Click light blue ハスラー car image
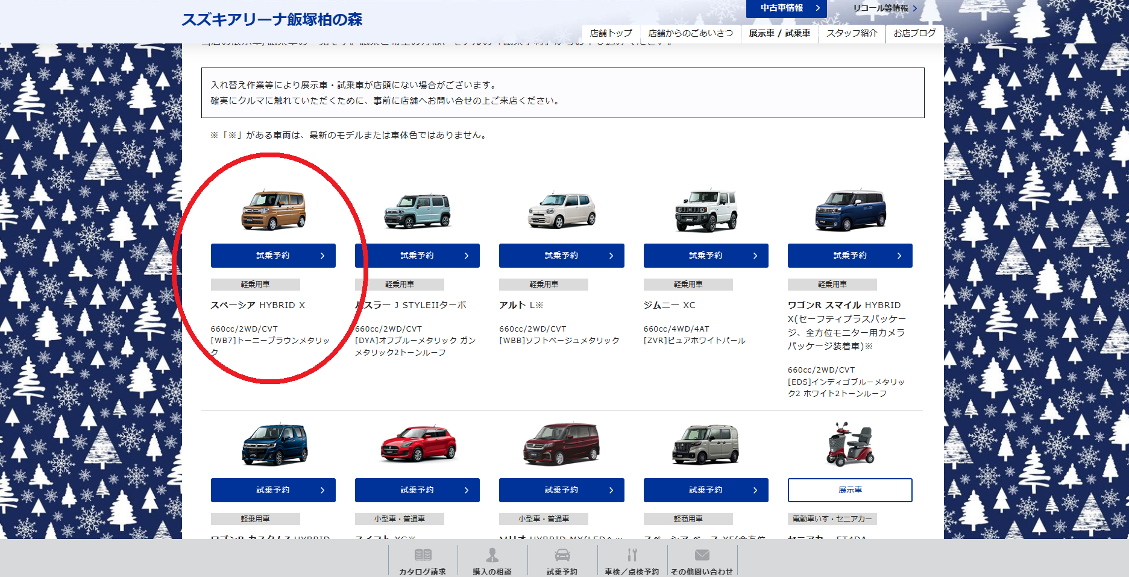This screenshot has height=577, width=1129. (x=418, y=210)
